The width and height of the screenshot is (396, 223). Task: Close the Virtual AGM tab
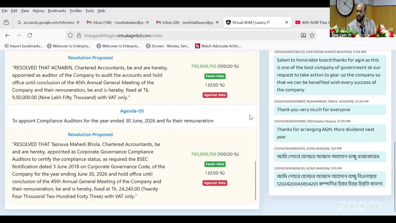(x=286, y=22)
